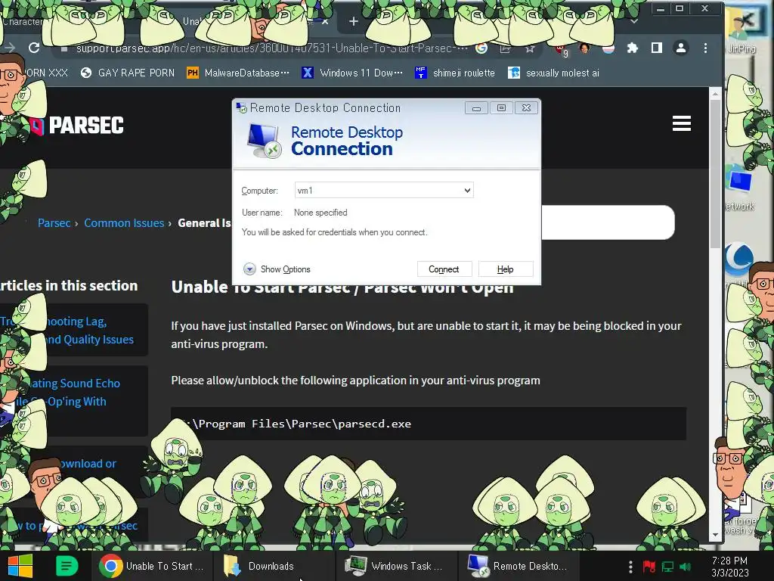Open a new Chrome tab
This screenshot has height=581, width=774.
coord(354,21)
